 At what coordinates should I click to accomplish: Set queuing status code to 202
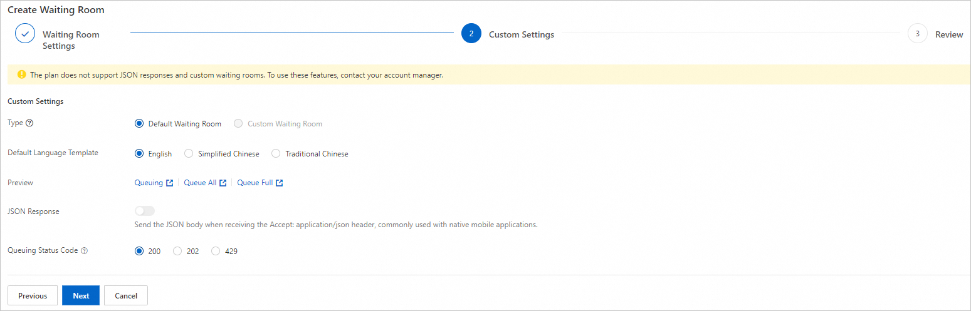point(177,252)
